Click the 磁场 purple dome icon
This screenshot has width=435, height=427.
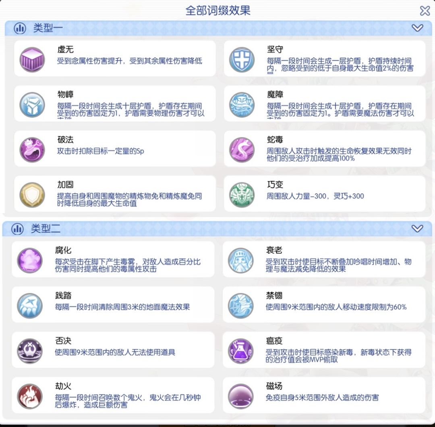(x=240, y=396)
